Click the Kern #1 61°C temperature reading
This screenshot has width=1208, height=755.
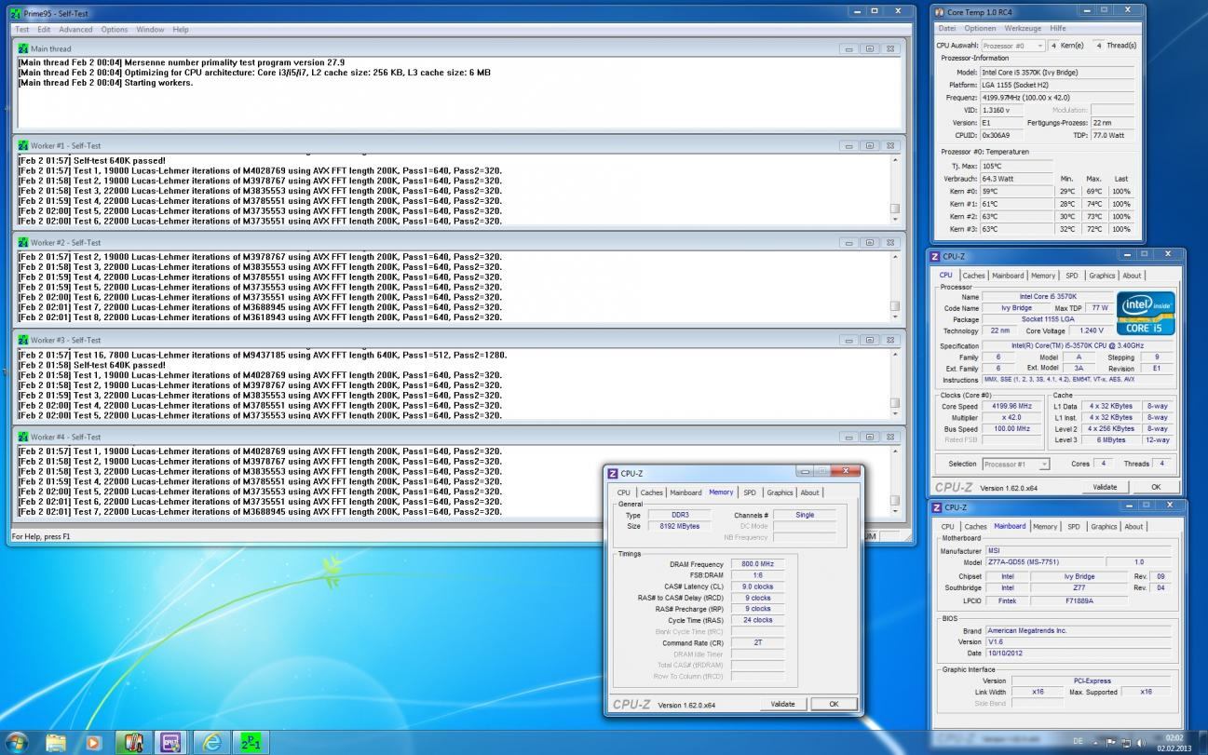(1017, 204)
